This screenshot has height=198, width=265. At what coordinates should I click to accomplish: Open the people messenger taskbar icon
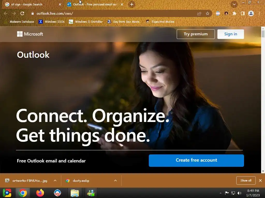click(x=91, y=193)
